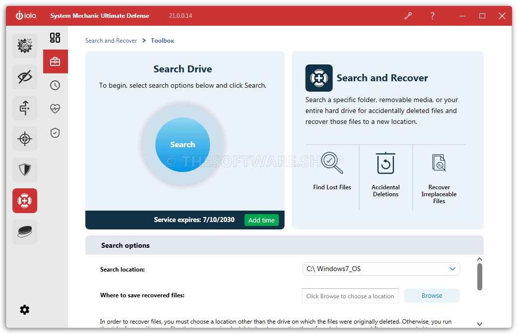Click the recovered files location input field
Image resolution: width=518 pixels, height=334 pixels.
[x=350, y=296]
